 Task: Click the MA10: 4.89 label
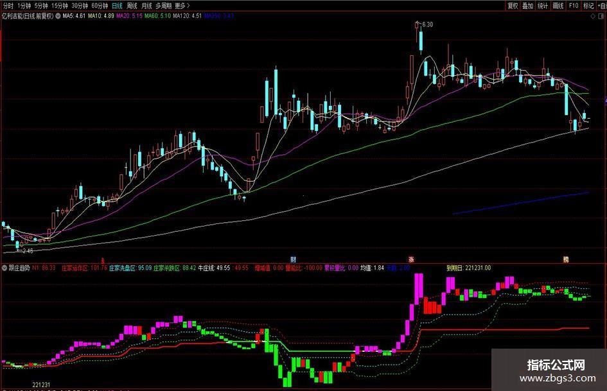pos(101,16)
